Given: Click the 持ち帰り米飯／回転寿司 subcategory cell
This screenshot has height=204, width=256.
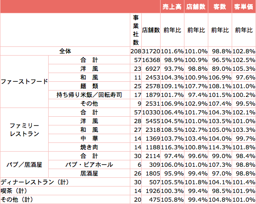Looking at the screenshot, I should (89, 95).
